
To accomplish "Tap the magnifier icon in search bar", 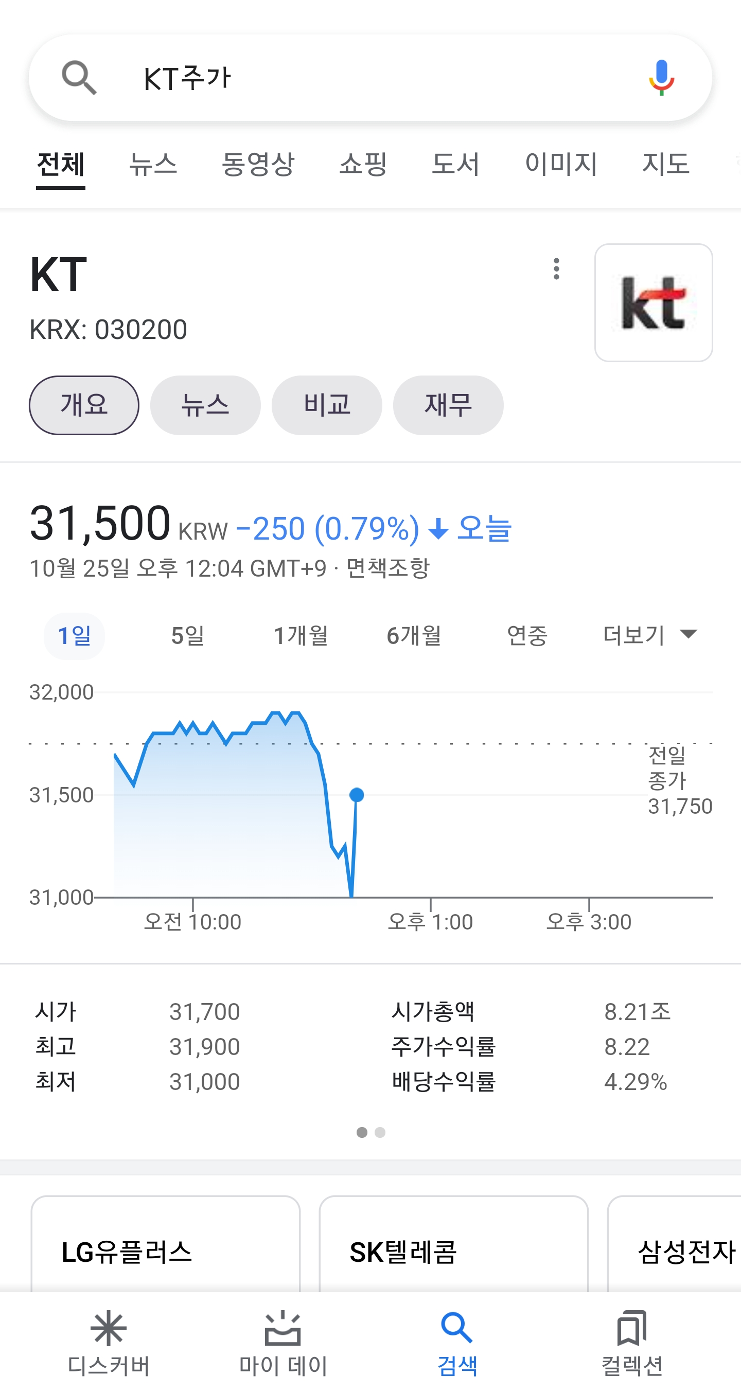I will pyautogui.click(x=79, y=78).
